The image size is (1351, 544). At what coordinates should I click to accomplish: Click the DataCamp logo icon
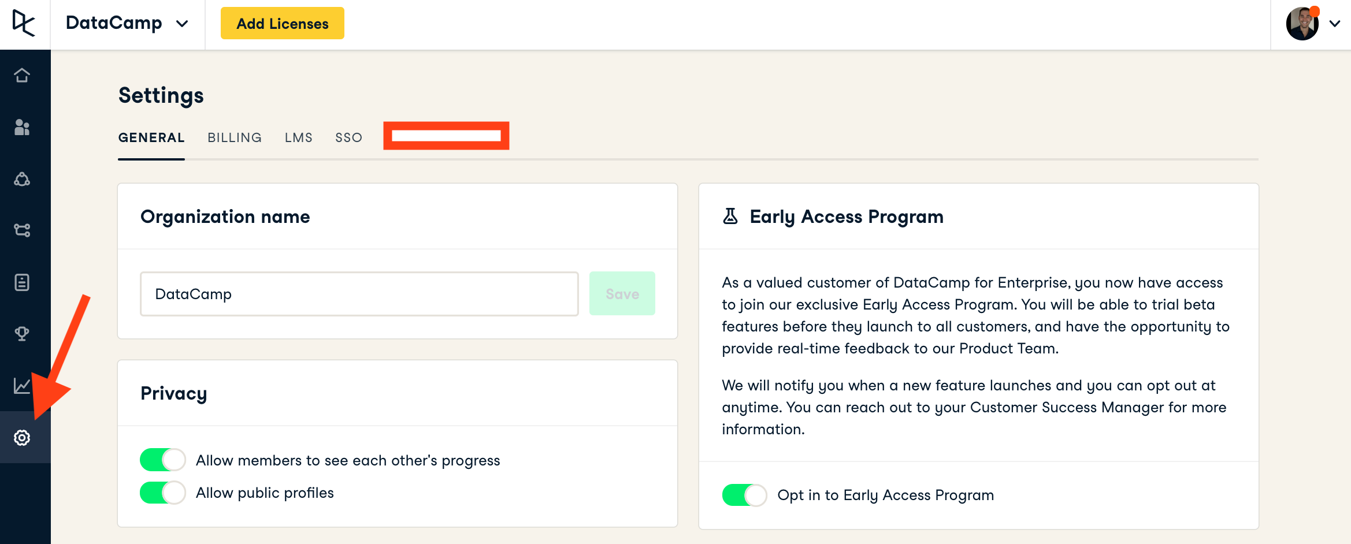click(x=24, y=23)
